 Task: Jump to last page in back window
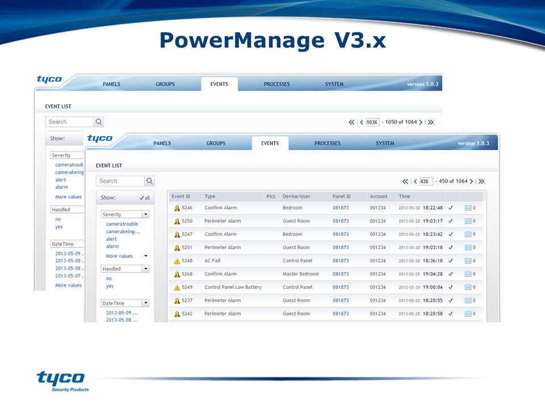tap(431, 122)
